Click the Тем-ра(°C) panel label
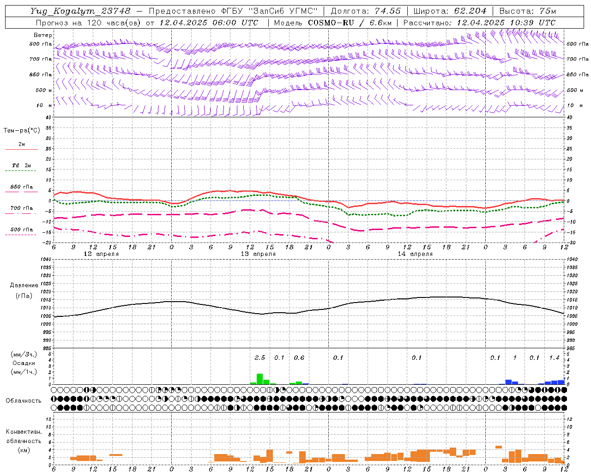The width and height of the screenshot is (591, 473). [x=22, y=131]
